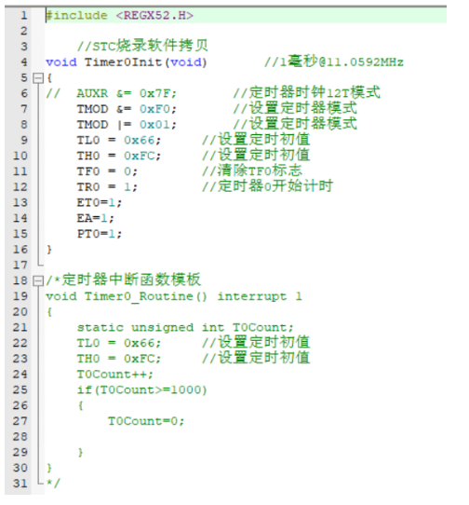Click the //定时器时钟12T模式 comment
This screenshot has width=469, height=505.
click(306, 93)
